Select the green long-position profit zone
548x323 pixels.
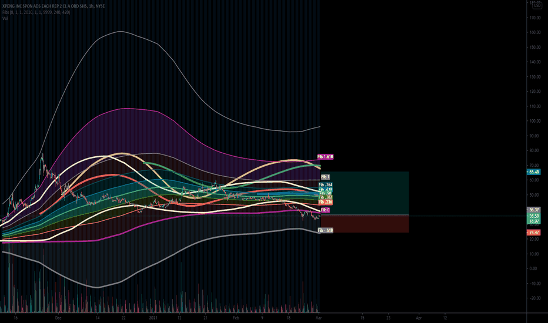[365, 193]
